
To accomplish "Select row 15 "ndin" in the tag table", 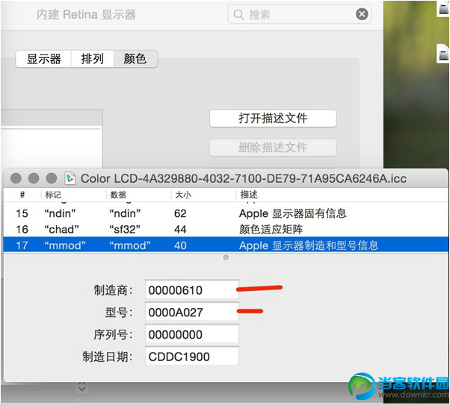I will pyautogui.click(x=226, y=213).
